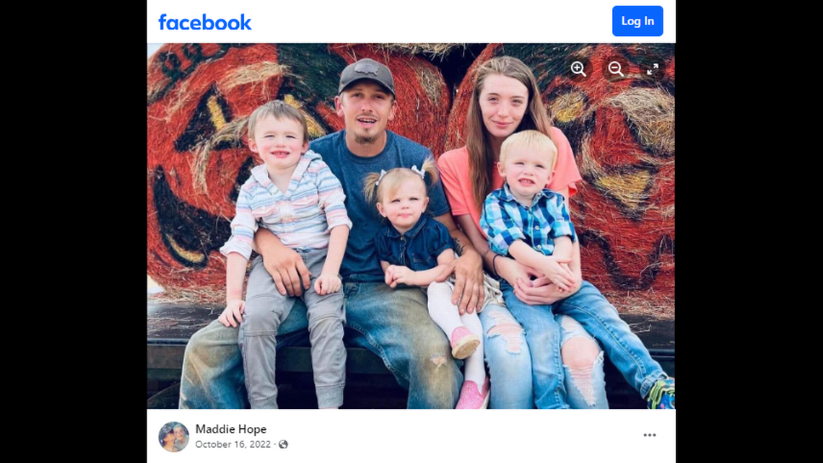Zoom in on the photo
Viewport: 823px width, 463px height.
click(578, 69)
